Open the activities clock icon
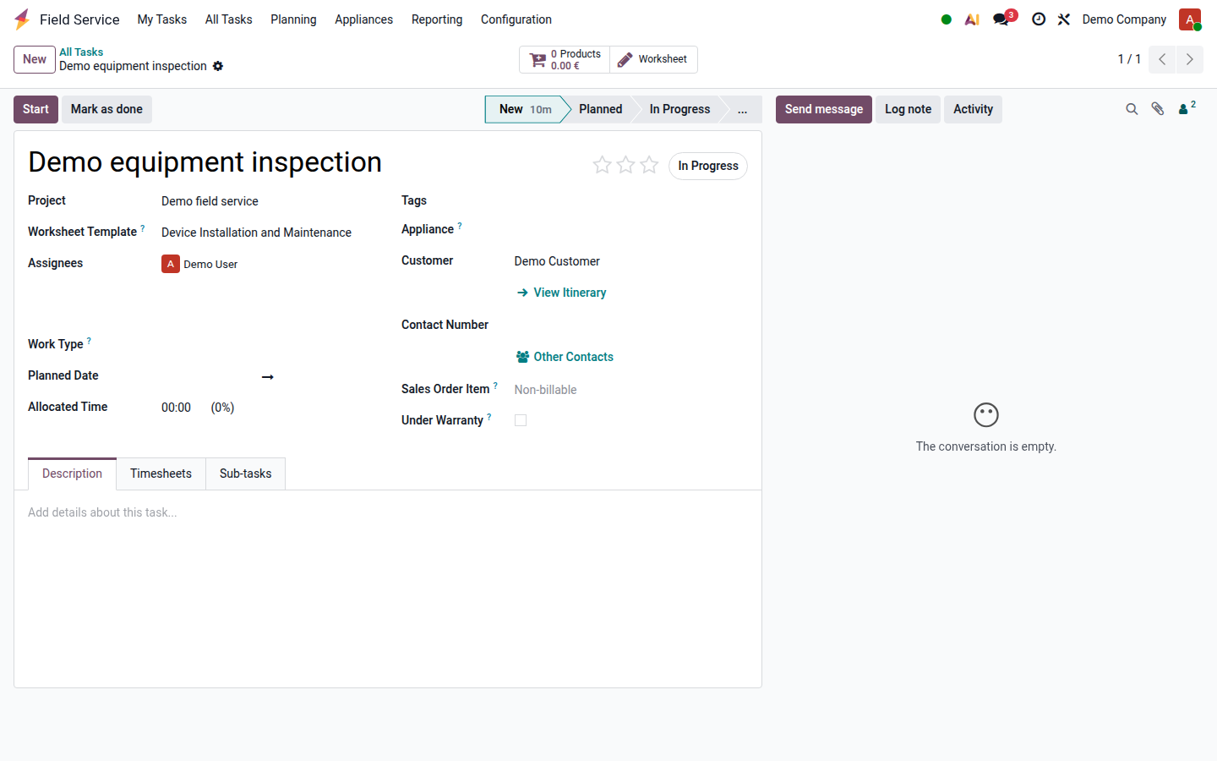 1039,19
